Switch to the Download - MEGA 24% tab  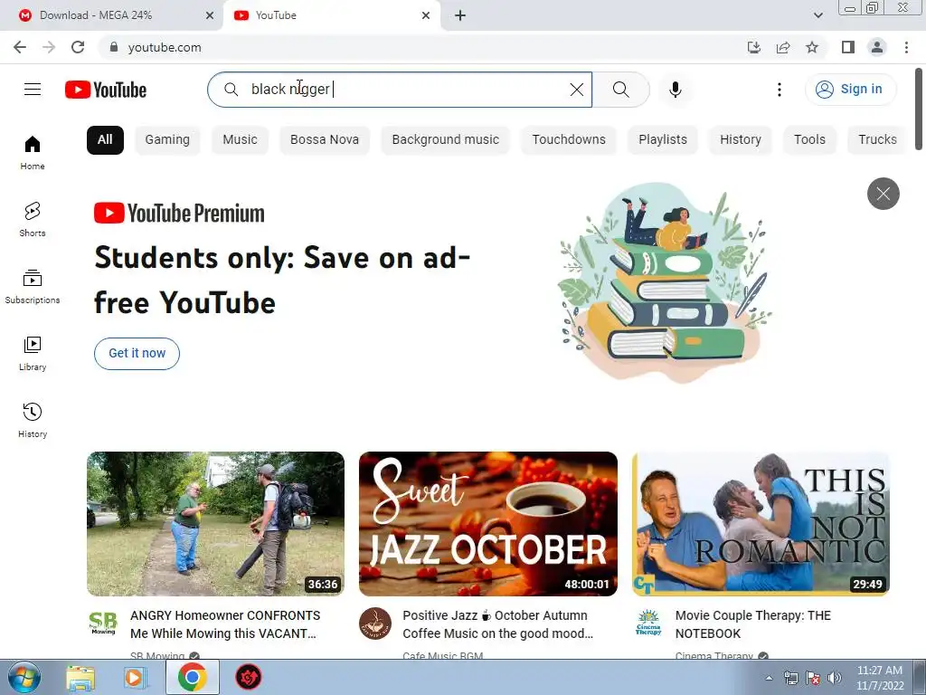[x=111, y=15]
